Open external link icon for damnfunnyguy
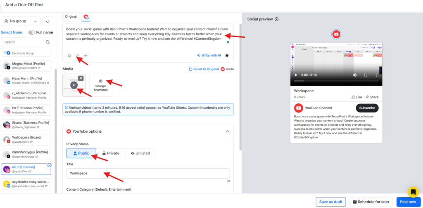Screen dimensions: 423x208 pyautogui.click(x=36, y=157)
